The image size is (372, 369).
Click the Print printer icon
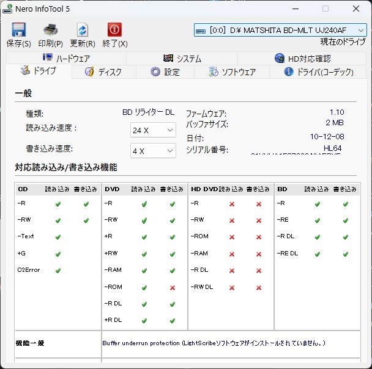pyautogui.click(x=51, y=29)
